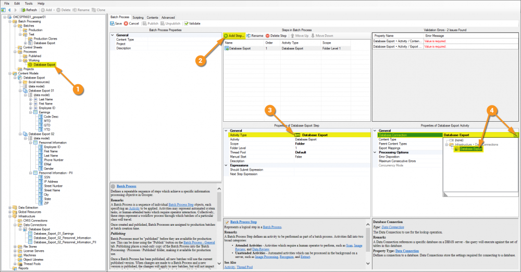Collapse General section in Batch Process Properties
Viewport: 521px width, 272px height.
tap(113, 35)
